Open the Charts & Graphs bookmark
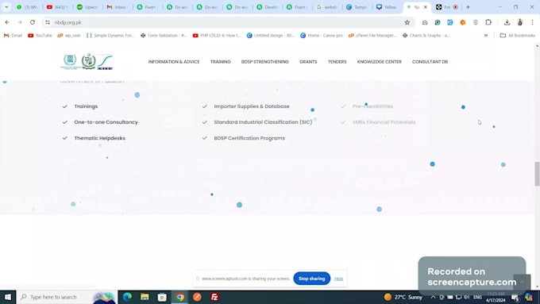The width and height of the screenshot is (540, 304). [x=426, y=35]
